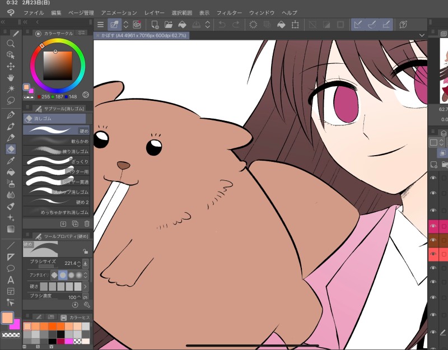
Task: Select the Pen tool
Action: click(x=11, y=115)
